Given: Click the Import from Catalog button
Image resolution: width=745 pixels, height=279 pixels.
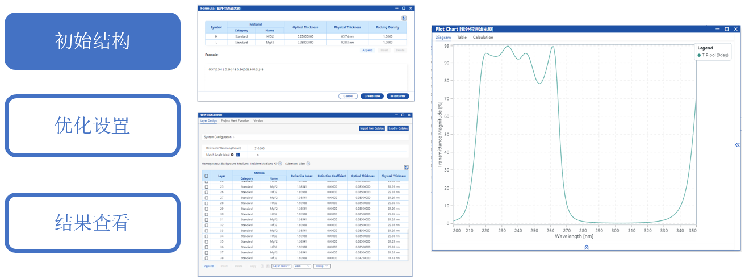Looking at the screenshot, I should [372, 128].
